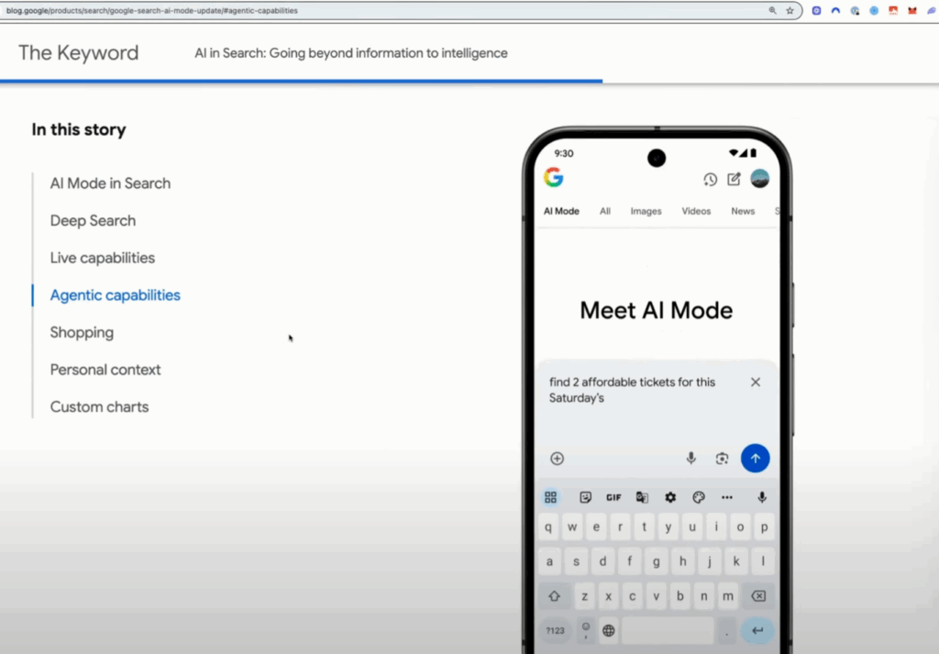
Task: Click the browser address bar URL
Action: tap(152, 11)
